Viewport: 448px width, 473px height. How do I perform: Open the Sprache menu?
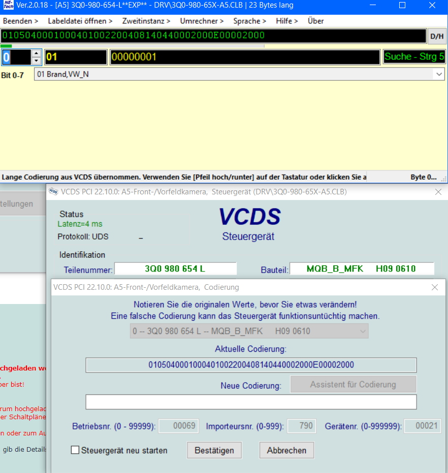[x=249, y=21]
